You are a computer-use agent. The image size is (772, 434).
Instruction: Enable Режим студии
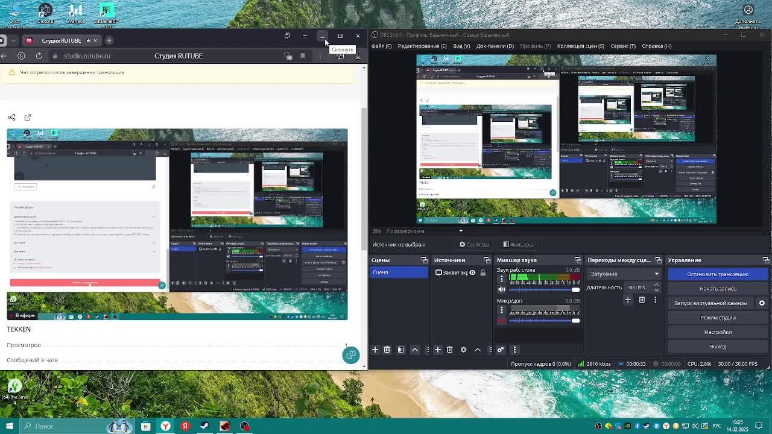pyautogui.click(x=718, y=318)
